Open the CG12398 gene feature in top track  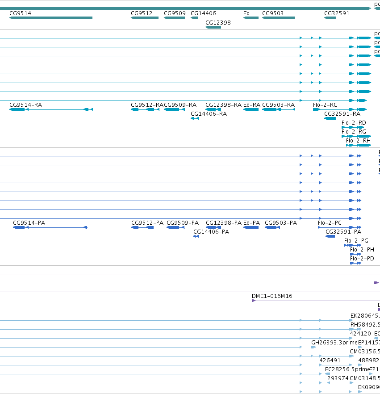coord(213,27)
